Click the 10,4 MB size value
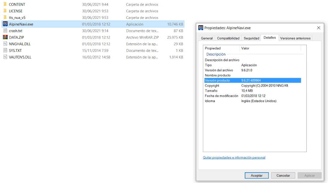Viewport: 328px width, 183px height. [247, 91]
